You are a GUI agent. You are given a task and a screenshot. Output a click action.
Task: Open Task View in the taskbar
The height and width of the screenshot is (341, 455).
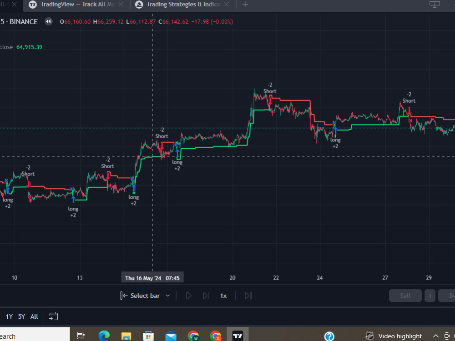coord(81,336)
